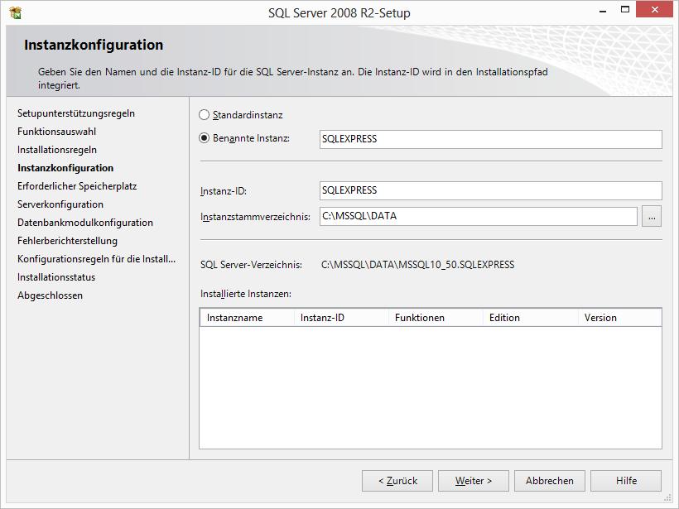Click the Instanz-ID input field
Viewport: 679px width, 509px height.
point(491,190)
